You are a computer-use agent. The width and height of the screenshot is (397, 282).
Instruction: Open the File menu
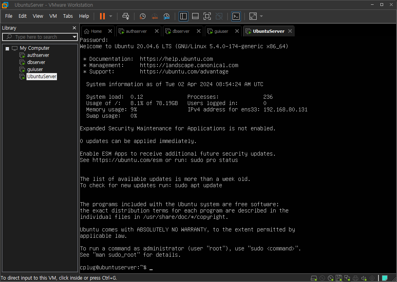tap(9, 16)
